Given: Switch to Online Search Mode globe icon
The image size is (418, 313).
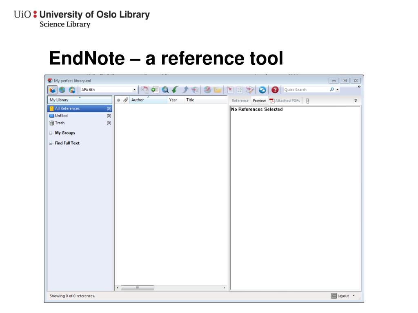Looking at the screenshot, I should point(62,90).
